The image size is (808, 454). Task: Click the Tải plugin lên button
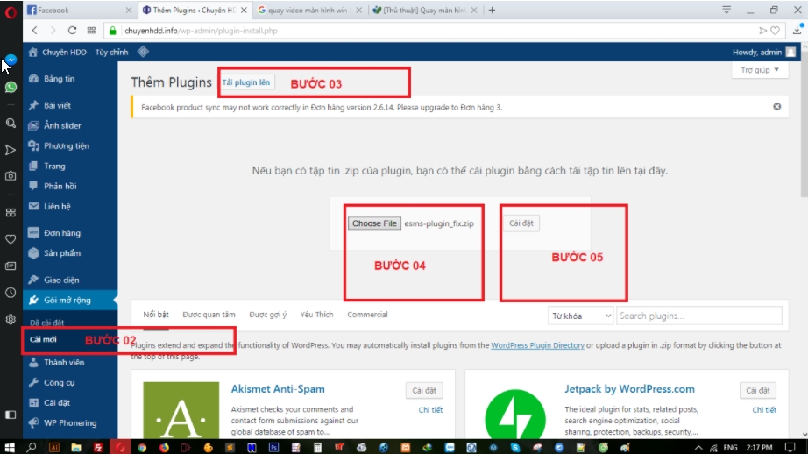247,82
